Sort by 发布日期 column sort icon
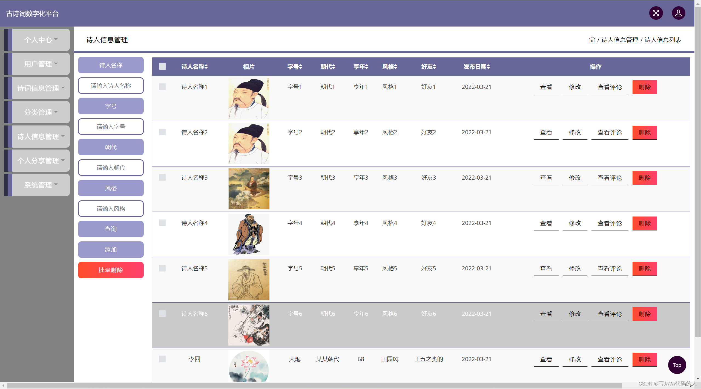Image resolution: width=701 pixels, height=389 pixels. pyautogui.click(x=488, y=67)
